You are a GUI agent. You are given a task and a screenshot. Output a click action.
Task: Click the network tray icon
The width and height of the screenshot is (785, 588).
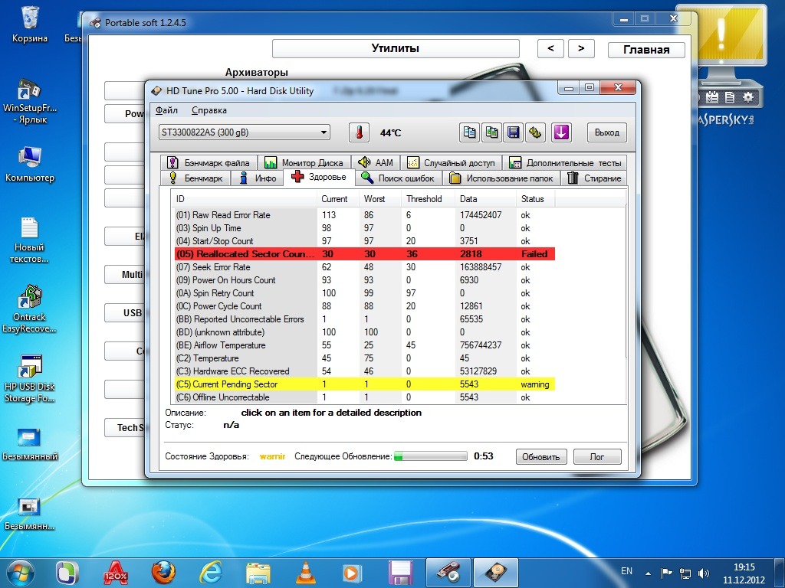tap(685, 573)
